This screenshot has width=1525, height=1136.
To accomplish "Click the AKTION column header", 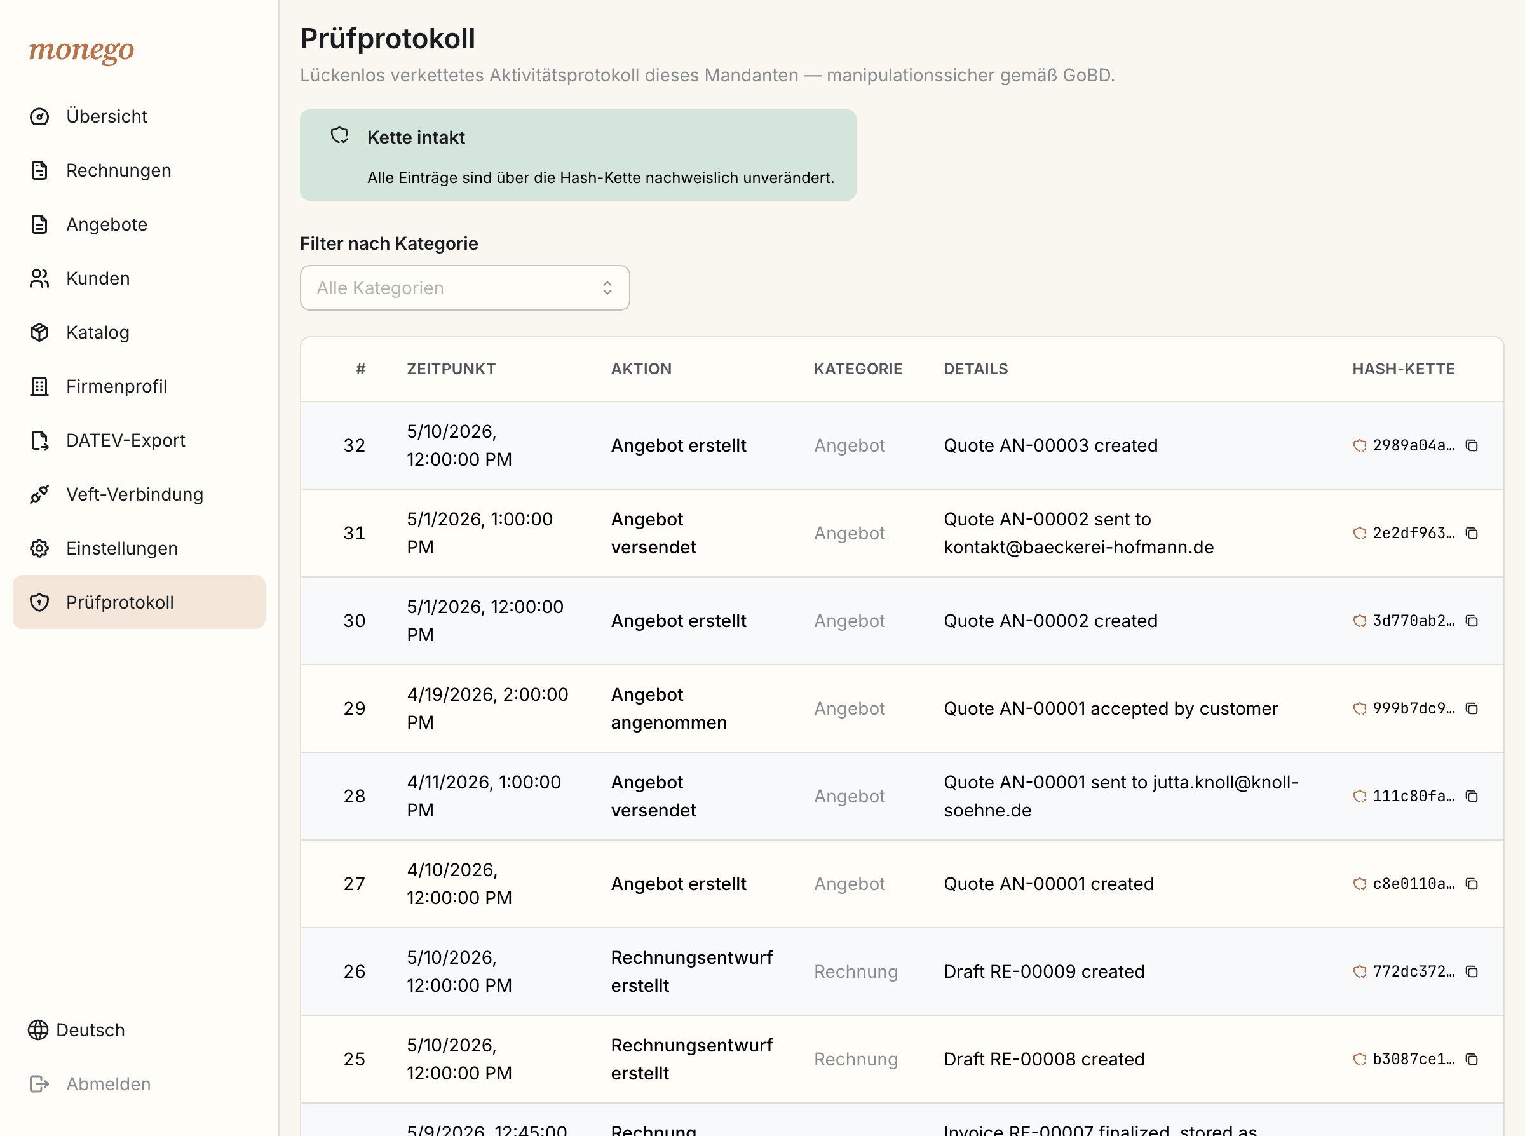I will tap(642, 369).
